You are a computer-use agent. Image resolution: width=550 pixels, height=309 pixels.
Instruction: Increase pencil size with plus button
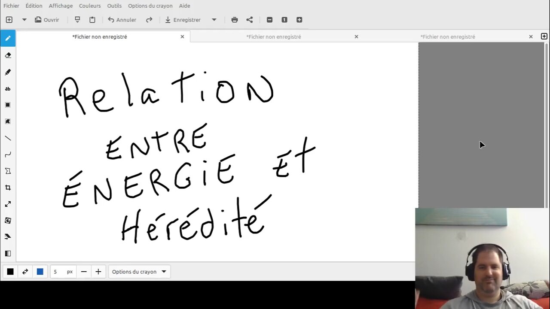pos(98,272)
